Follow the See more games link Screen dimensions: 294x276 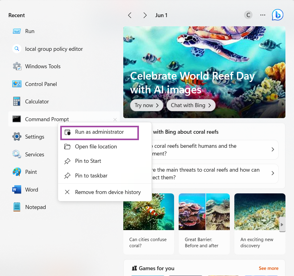[x=268, y=268]
